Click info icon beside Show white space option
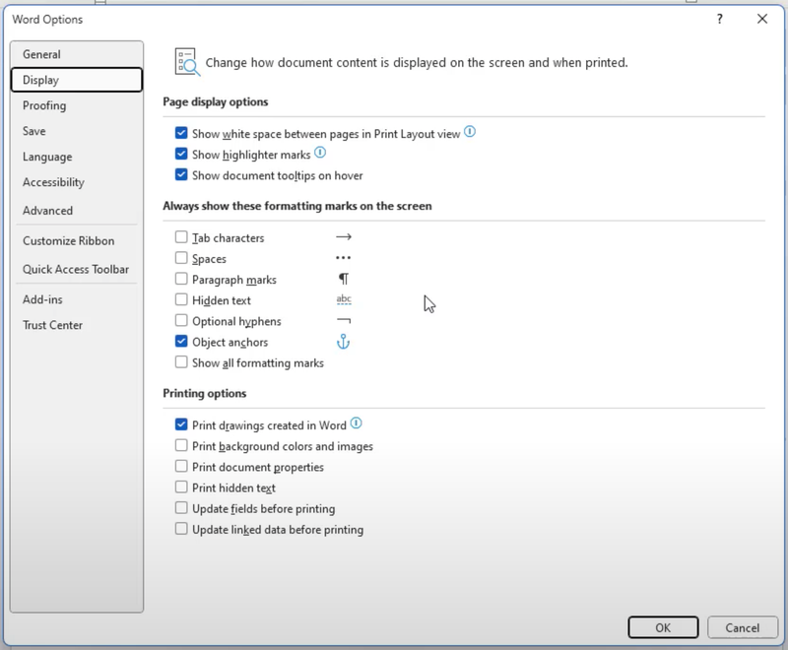788x650 pixels. [x=470, y=133]
